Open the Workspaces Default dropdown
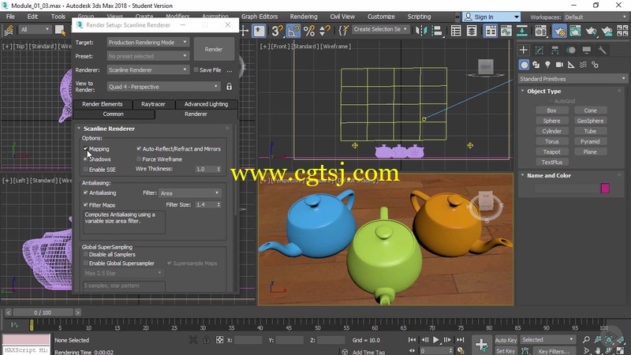 (x=596, y=17)
